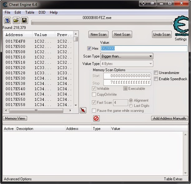Viewport: 191px width, 184px height.
Task: Click the results list scroll left arrow
Action: pyautogui.click(x=6, y=110)
